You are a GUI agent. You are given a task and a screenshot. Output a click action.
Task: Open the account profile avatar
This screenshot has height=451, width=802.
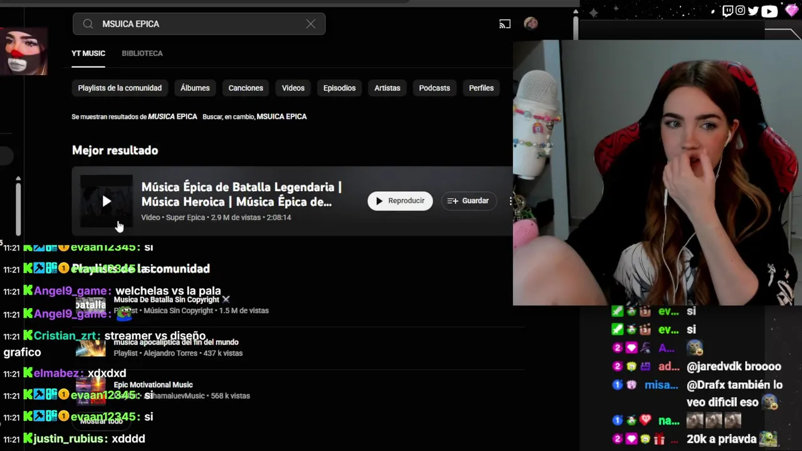point(531,24)
